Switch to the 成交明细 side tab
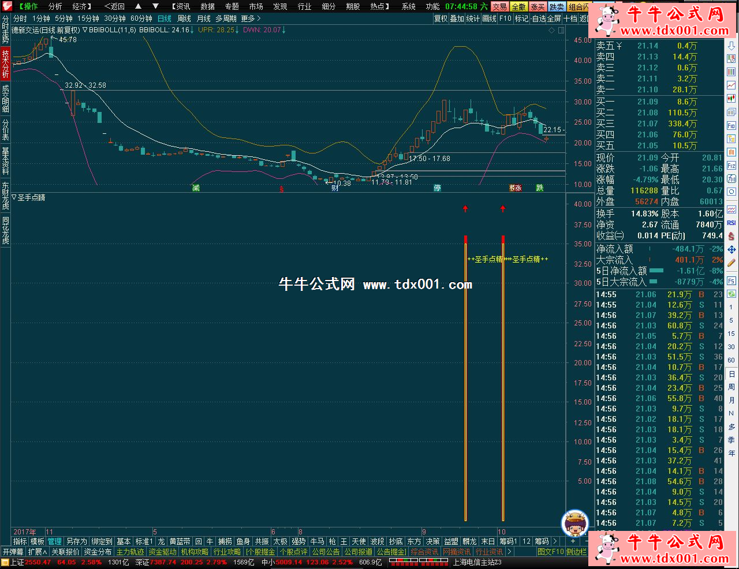 click(5, 98)
